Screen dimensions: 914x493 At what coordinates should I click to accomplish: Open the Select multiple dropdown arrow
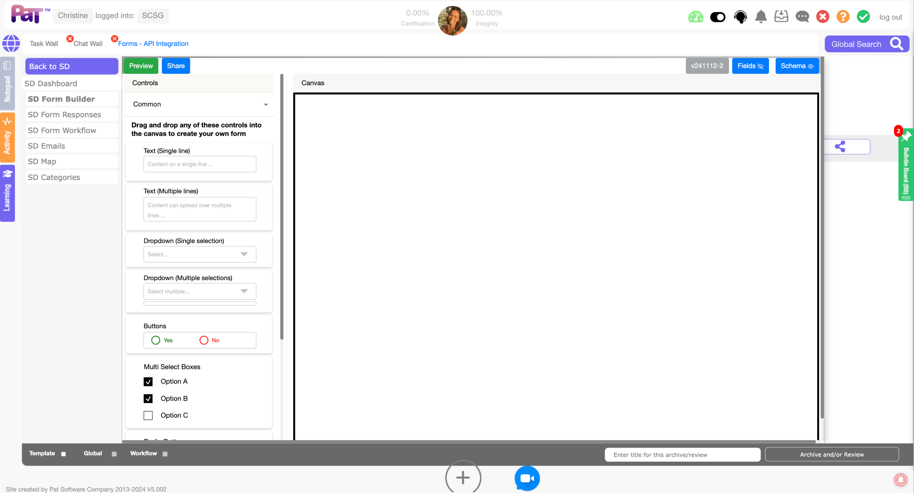[244, 291]
